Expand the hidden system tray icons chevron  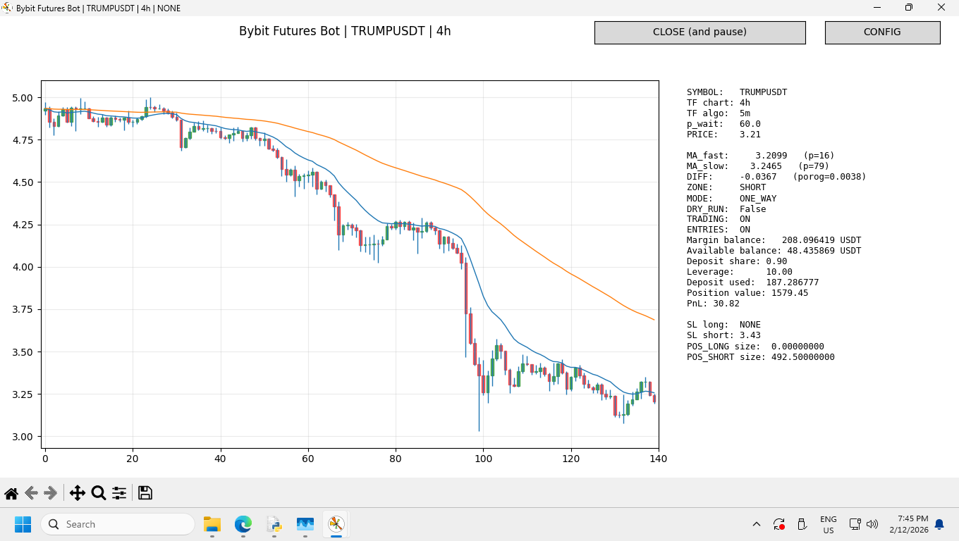[x=757, y=524]
